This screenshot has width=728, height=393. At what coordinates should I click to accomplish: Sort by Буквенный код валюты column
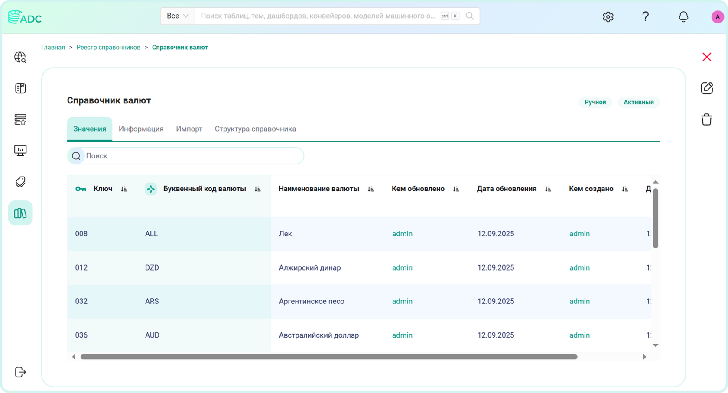pos(257,189)
